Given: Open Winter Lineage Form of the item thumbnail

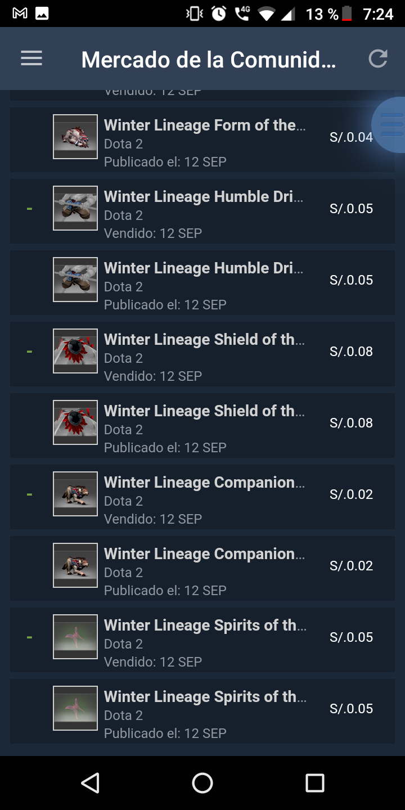Looking at the screenshot, I should 75,137.
